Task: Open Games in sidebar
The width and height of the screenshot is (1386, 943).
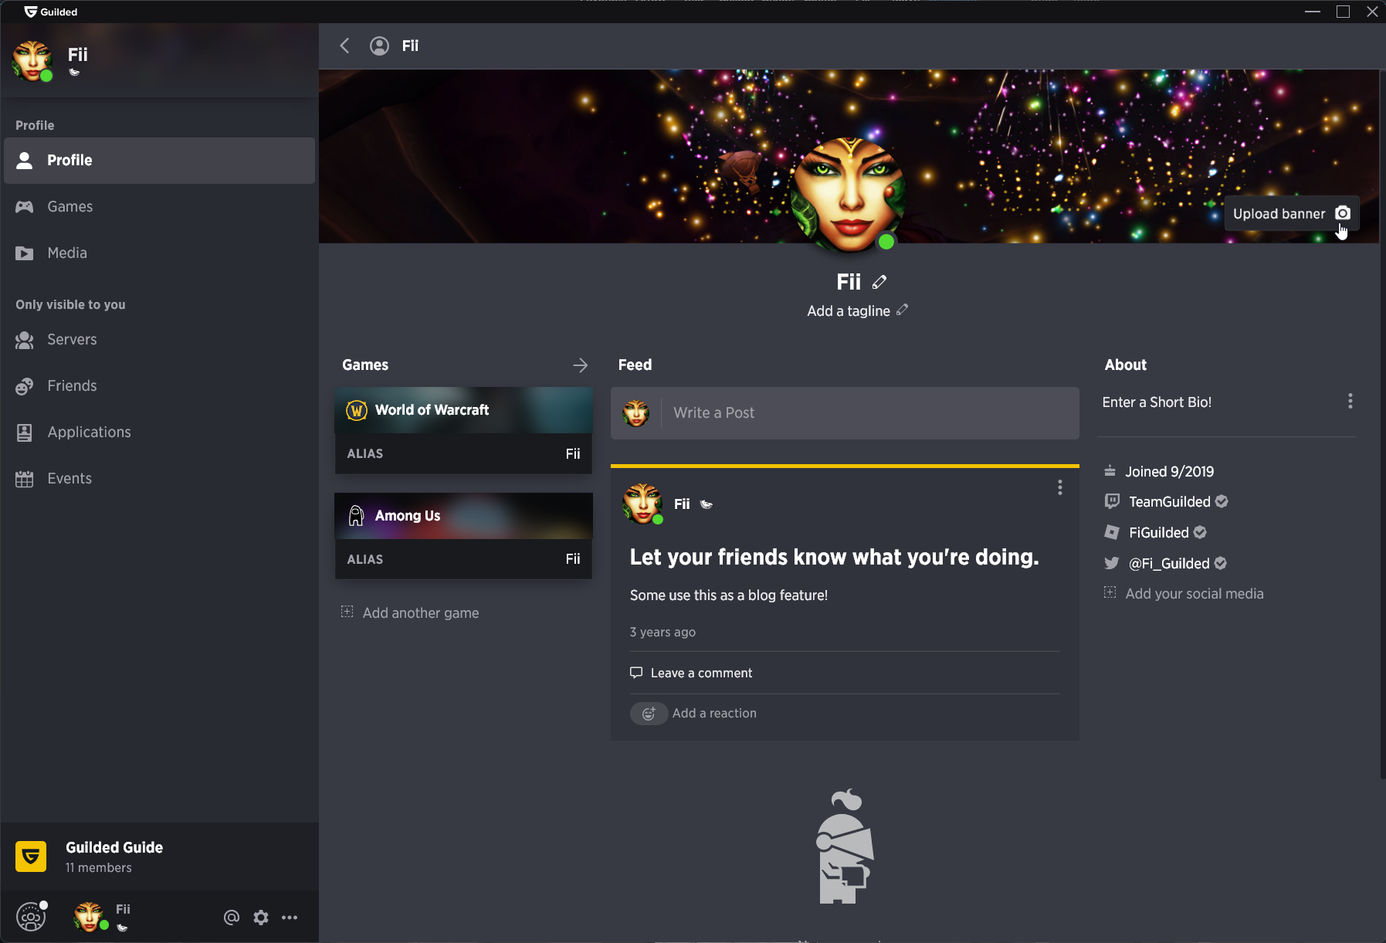Action: tap(160, 207)
